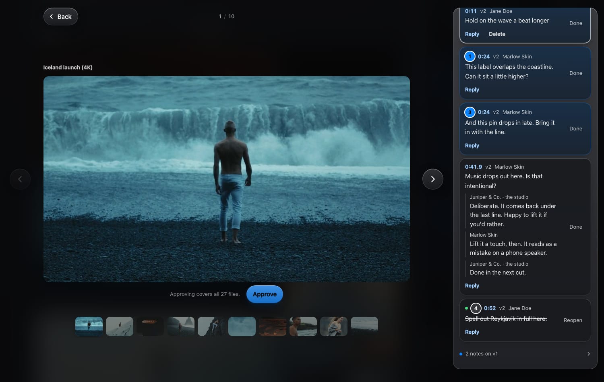Mark the 'label overlaps the coastline' note Done
The height and width of the screenshot is (382, 604).
pyautogui.click(x=576, y=73)
